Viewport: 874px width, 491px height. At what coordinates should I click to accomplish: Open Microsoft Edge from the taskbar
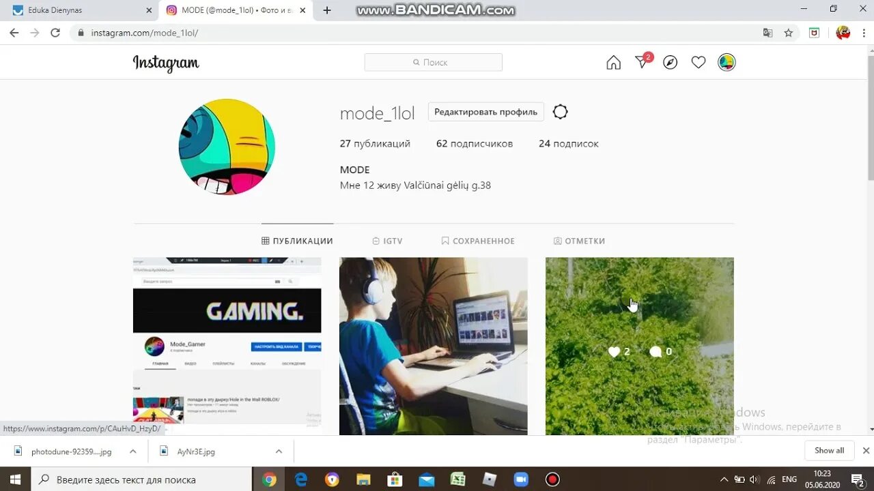[301, 479]
